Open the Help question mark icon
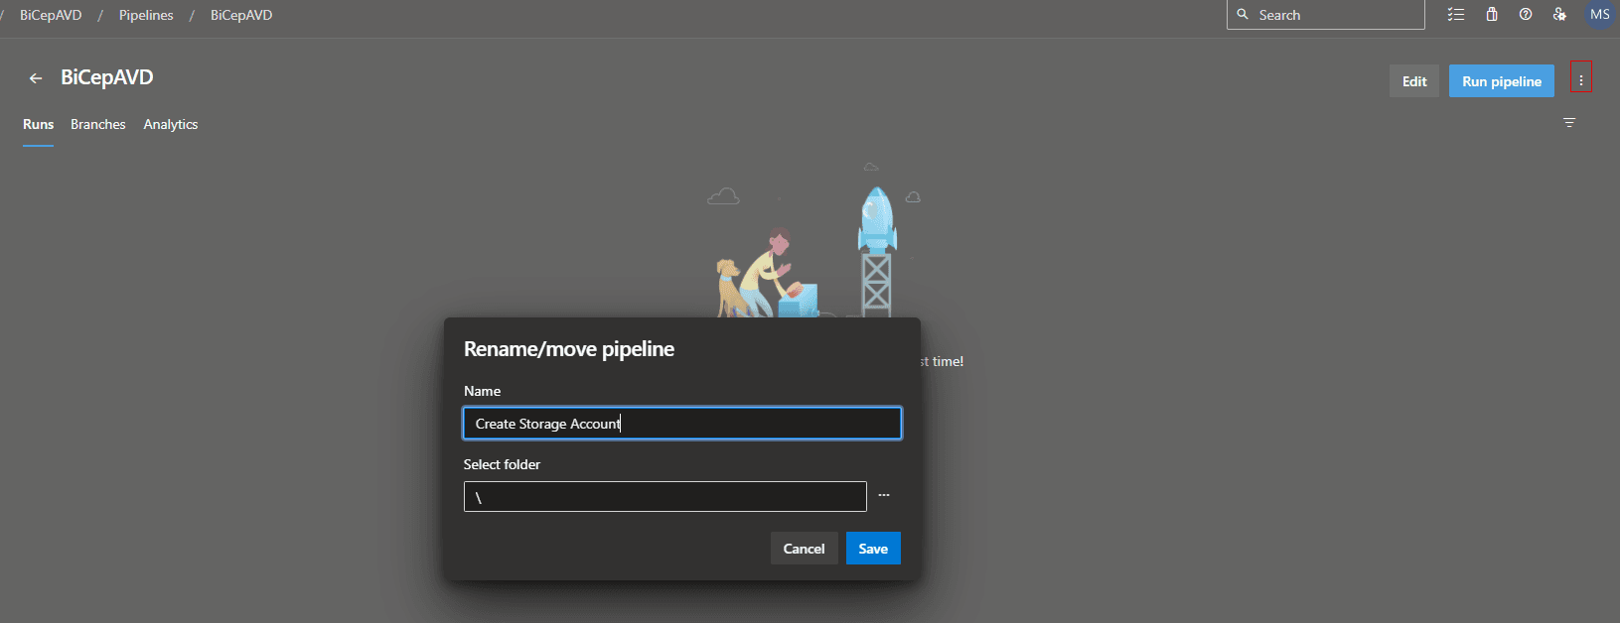Screen dimensions: 1620x623 pos(1526,15)
